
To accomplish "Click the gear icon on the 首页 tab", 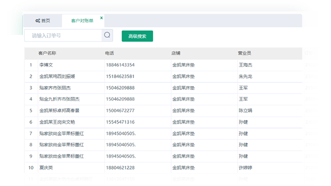I will [x=38, y=21].
